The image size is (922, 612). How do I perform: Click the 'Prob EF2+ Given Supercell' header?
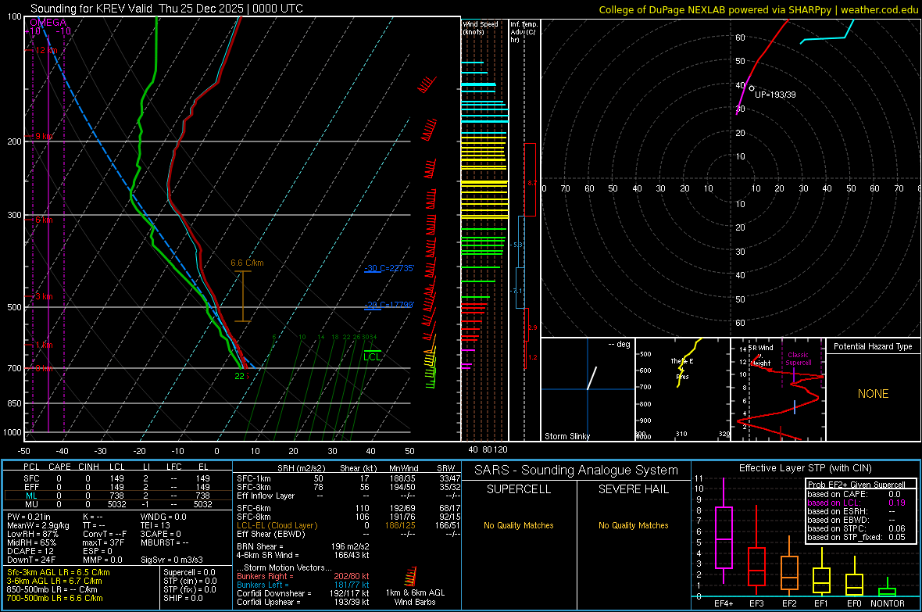[x=856, y=485]
